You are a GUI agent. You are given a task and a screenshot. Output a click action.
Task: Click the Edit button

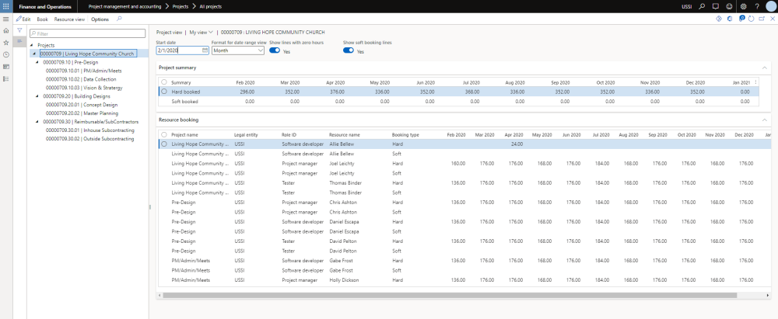(23, 19)
